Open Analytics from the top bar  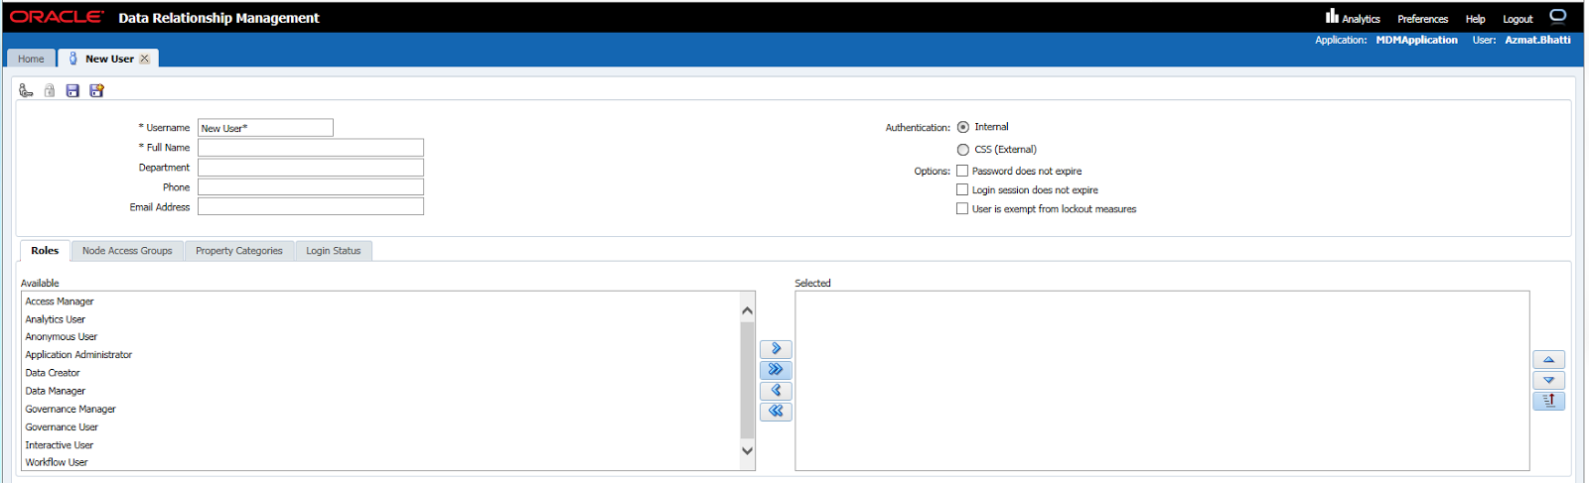1353,18
